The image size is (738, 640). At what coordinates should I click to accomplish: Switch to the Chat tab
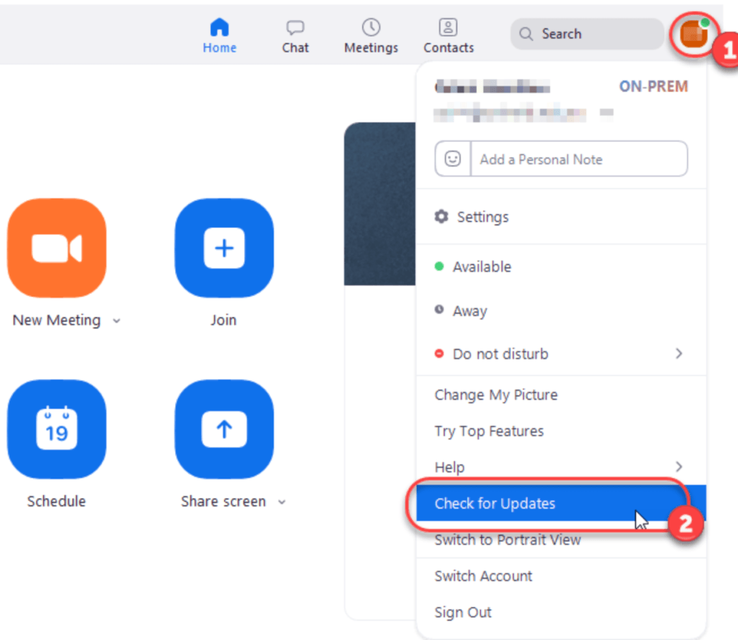pyautogui.click(x=295, y=36)
